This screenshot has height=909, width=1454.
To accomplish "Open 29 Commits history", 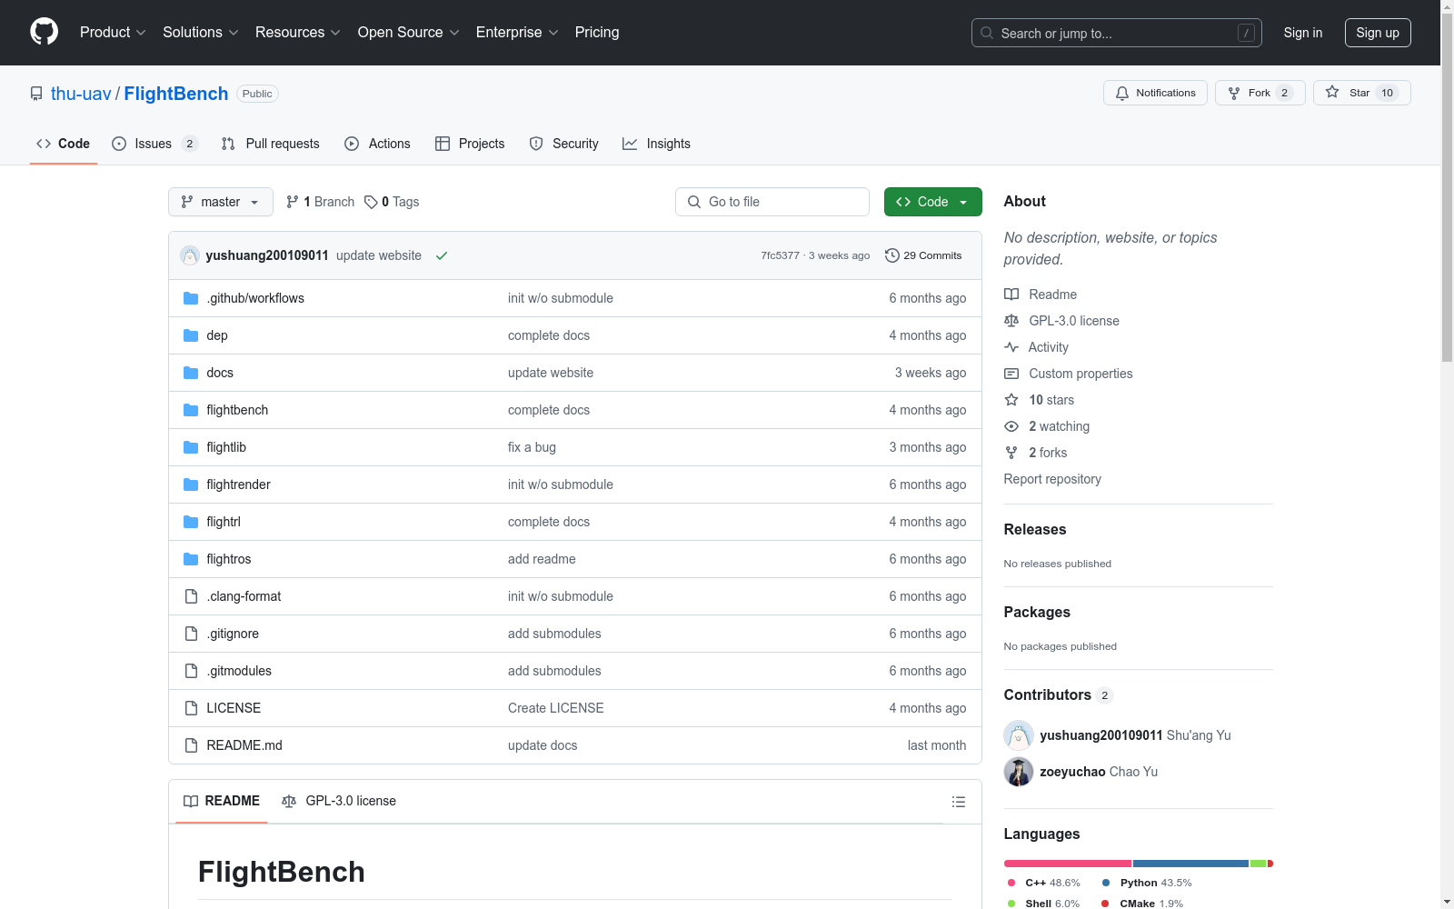I will click(923, 255).
